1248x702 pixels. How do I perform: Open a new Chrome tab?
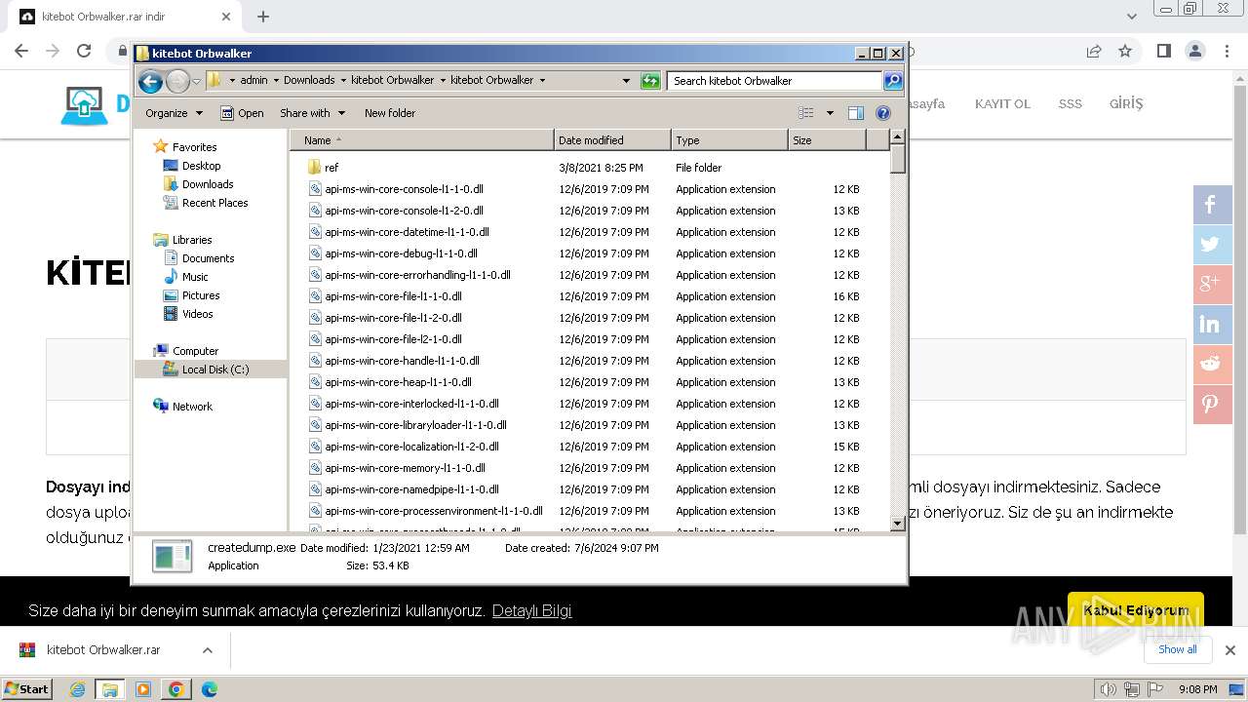pos(263,17)
